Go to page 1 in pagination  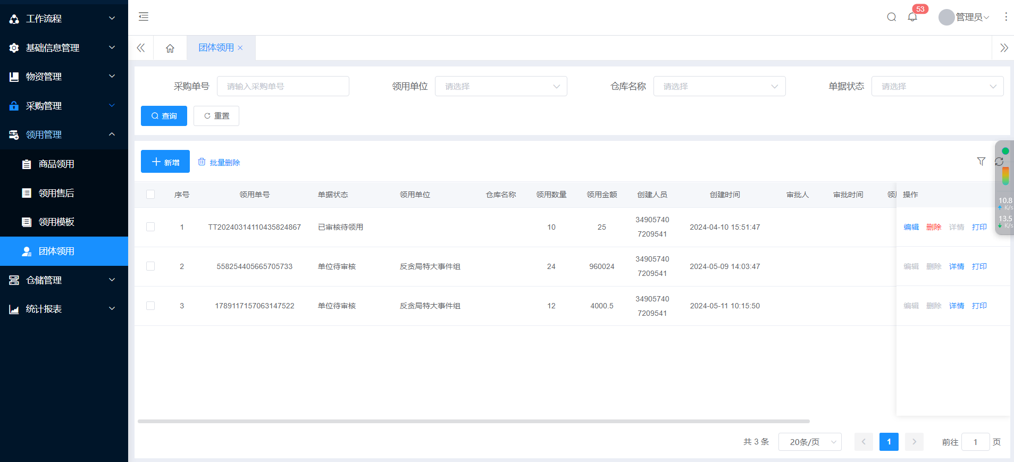point(889,442)
